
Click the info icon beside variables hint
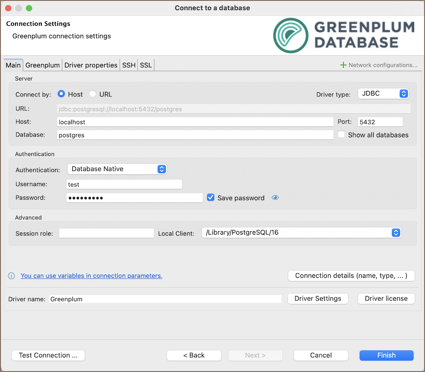pos(12,276)
